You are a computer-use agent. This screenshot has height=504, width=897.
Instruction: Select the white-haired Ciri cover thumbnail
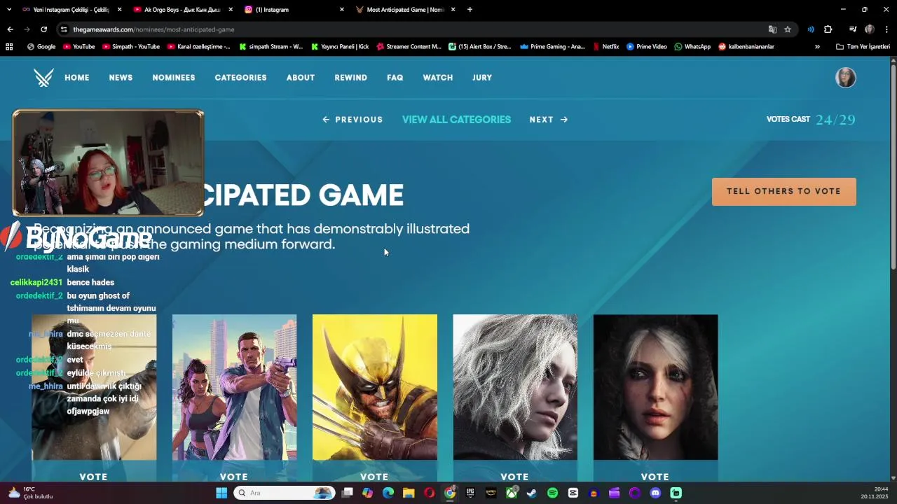point(656,387)
